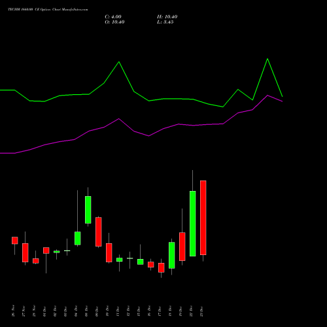
Task: Click the '27 Nov' date label
Action: tap(24, 311)
